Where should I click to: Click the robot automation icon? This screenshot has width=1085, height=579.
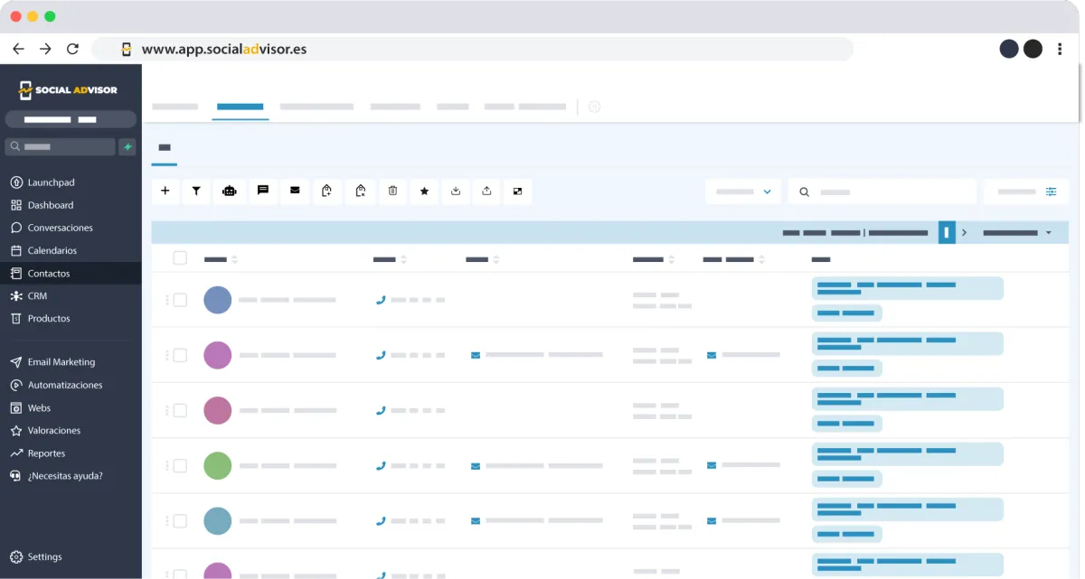coord(230,191)
